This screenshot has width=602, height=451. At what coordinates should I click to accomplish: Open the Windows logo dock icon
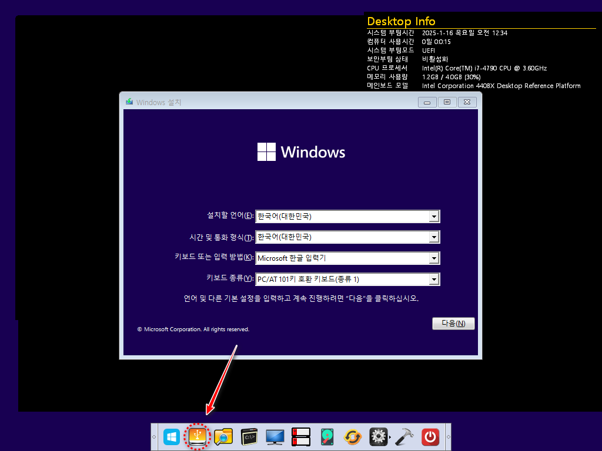pyautogui.click(x=171, y=437)
